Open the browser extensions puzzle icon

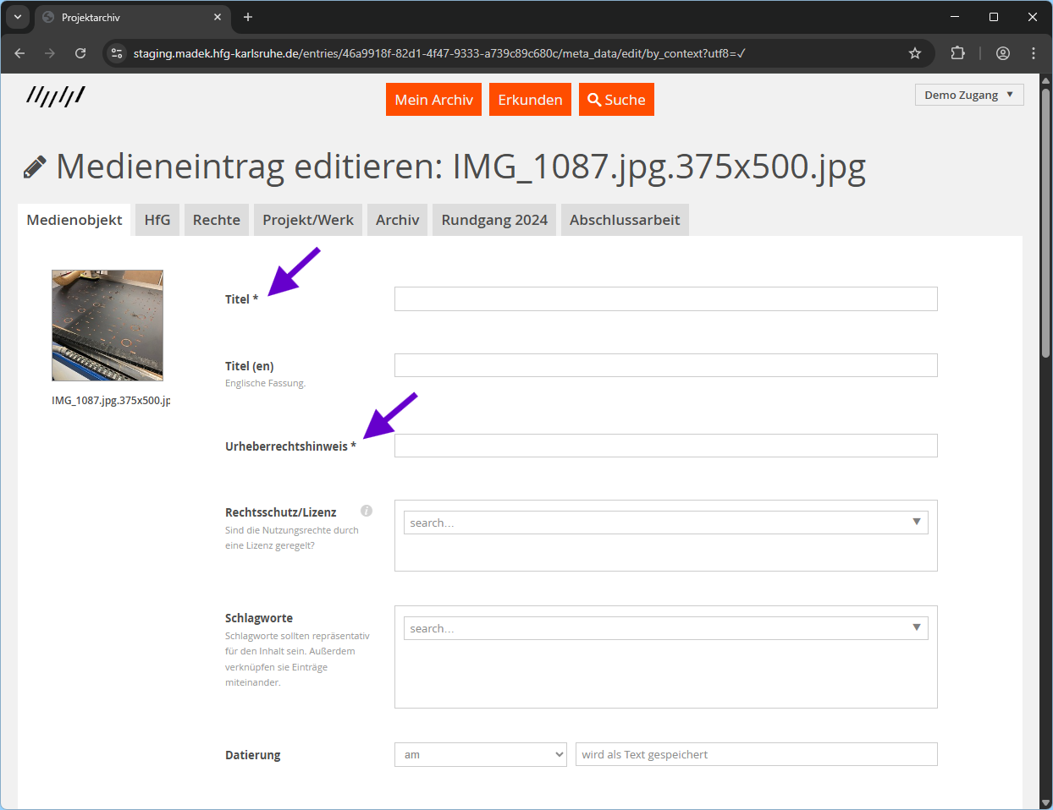pos(957,52)
